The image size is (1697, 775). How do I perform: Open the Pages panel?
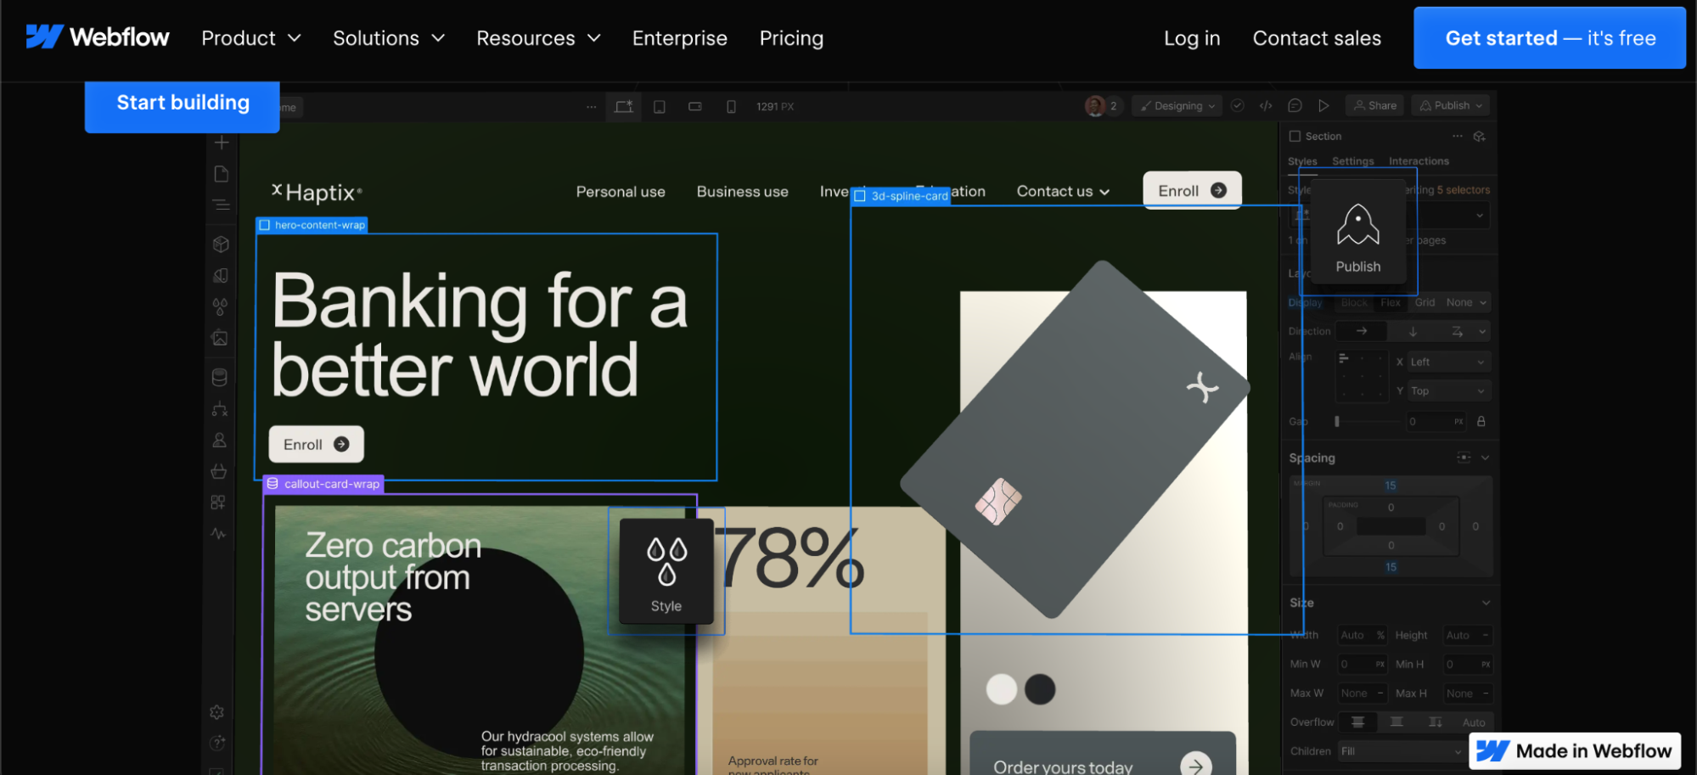click(220, 173)
